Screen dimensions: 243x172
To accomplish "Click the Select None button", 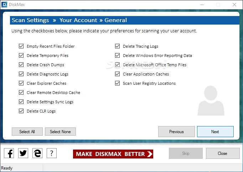I will click(x=60, y=131).
